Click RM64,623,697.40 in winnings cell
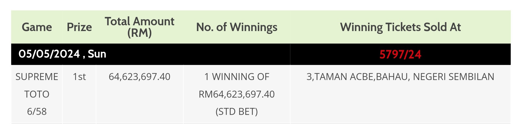 pyautogui.click(x=237, y=94)
